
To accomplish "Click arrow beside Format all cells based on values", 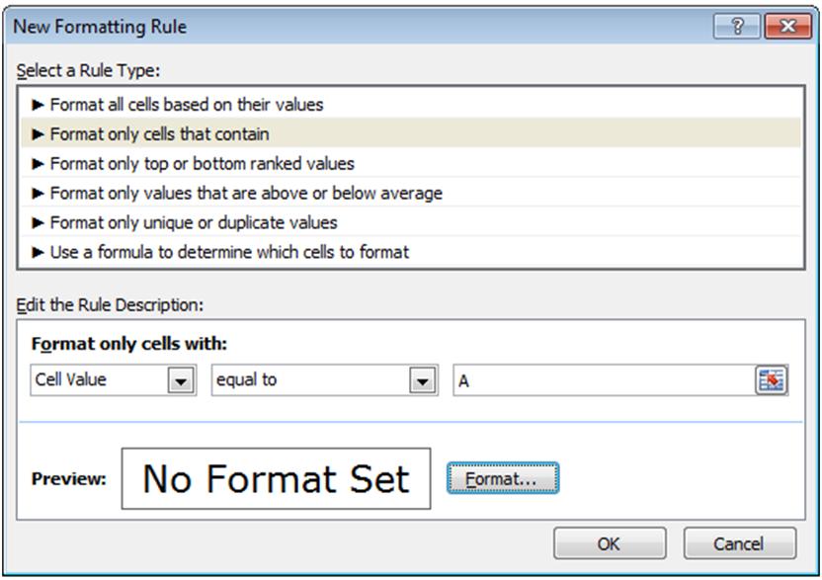I will click(x=38, y=105).
